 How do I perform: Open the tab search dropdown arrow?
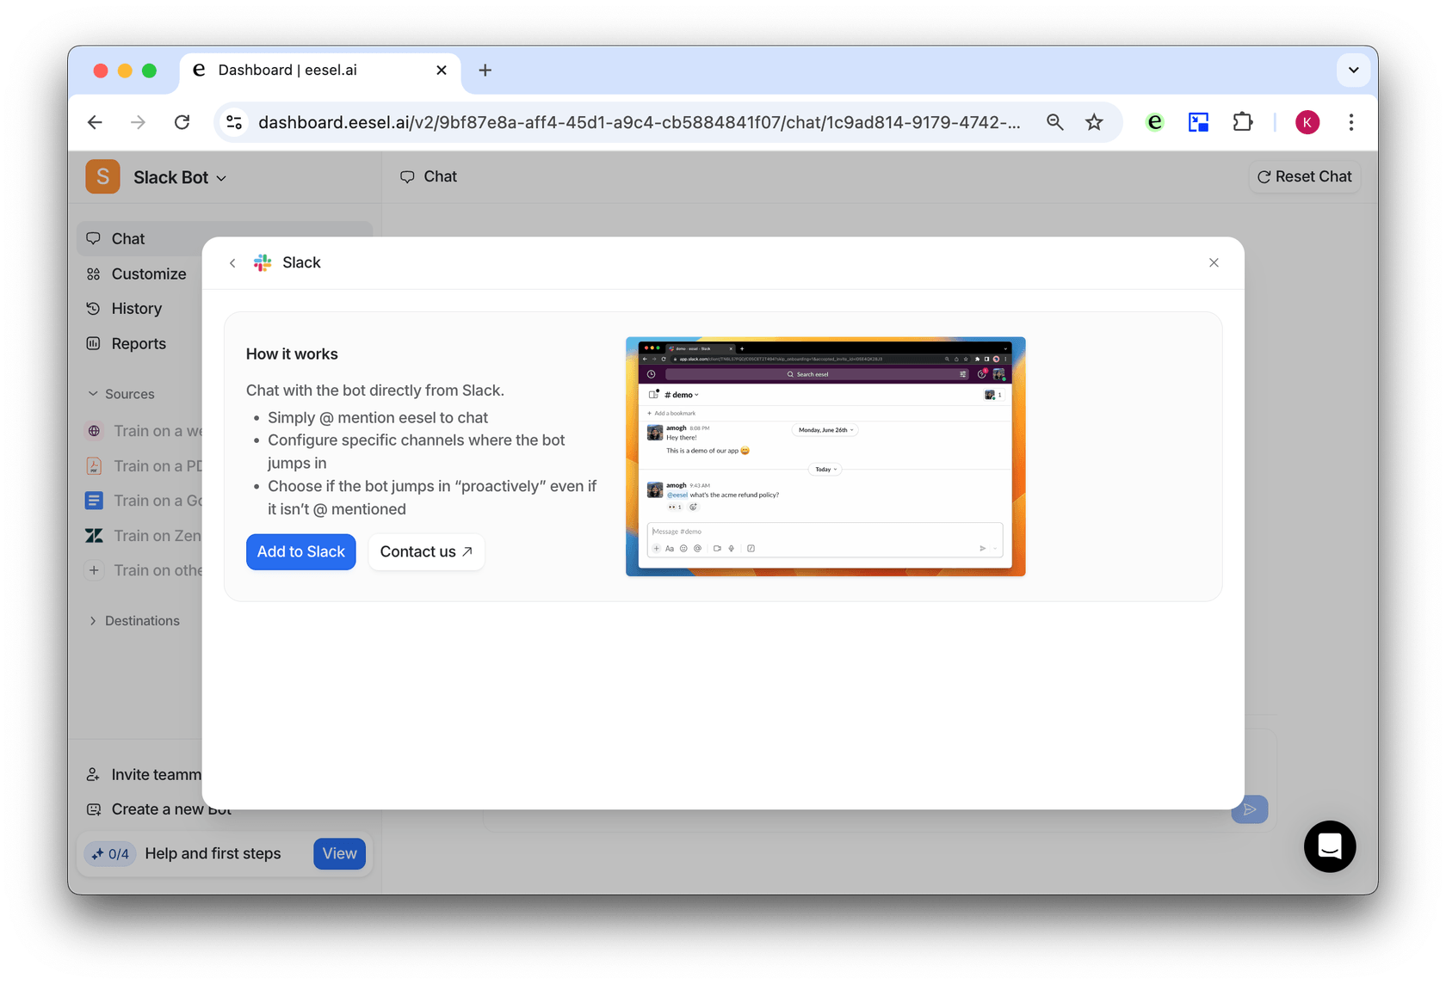click(x=1353, y=70)
